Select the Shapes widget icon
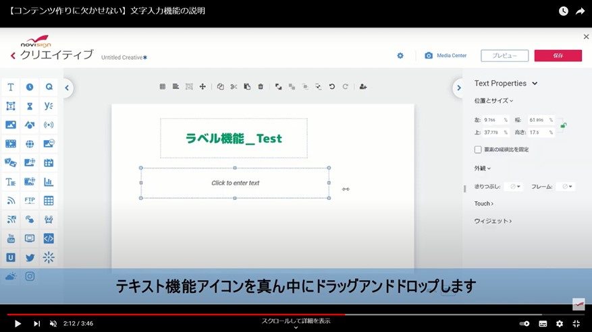Image resolution: width=592 pixels, height=332 pixels. (30, 125)
